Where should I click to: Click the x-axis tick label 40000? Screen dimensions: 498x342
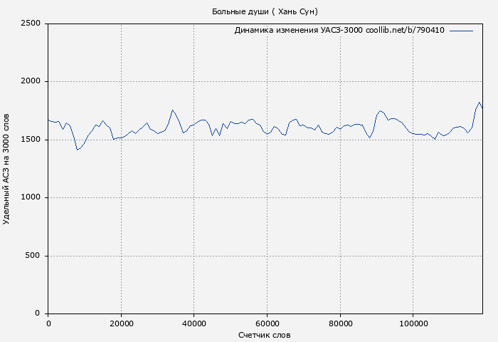(194, 323)
